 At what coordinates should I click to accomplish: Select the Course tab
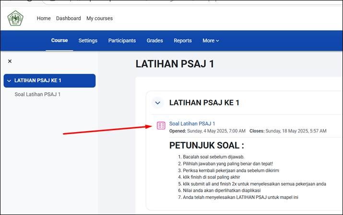[x=59, y=41]
